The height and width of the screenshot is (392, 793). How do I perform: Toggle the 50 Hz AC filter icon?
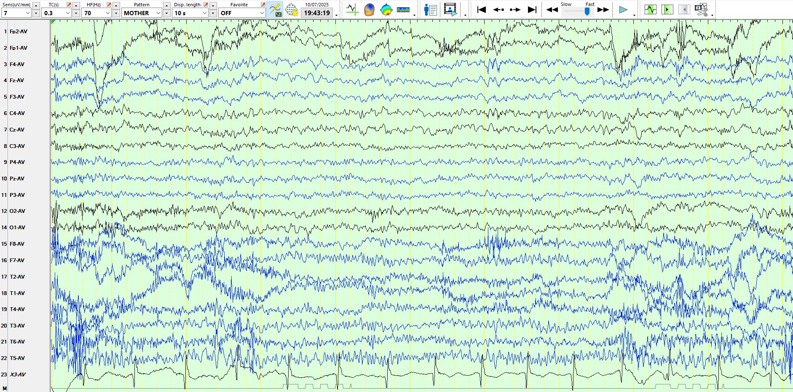[275, 9]
